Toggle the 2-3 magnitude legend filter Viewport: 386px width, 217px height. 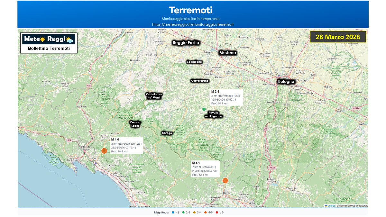click(x=183, y=212)
